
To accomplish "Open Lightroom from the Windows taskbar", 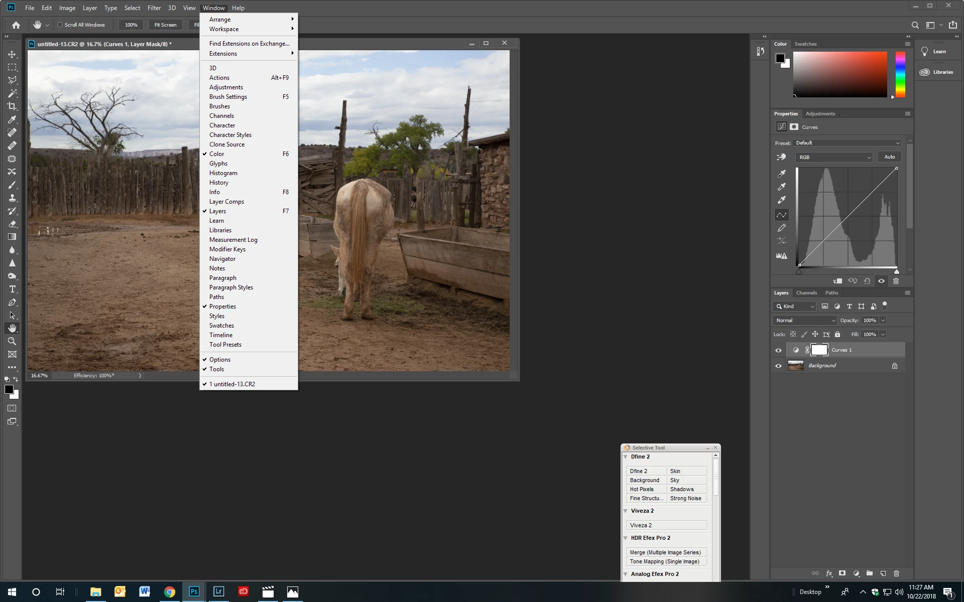I will [218, 591].
